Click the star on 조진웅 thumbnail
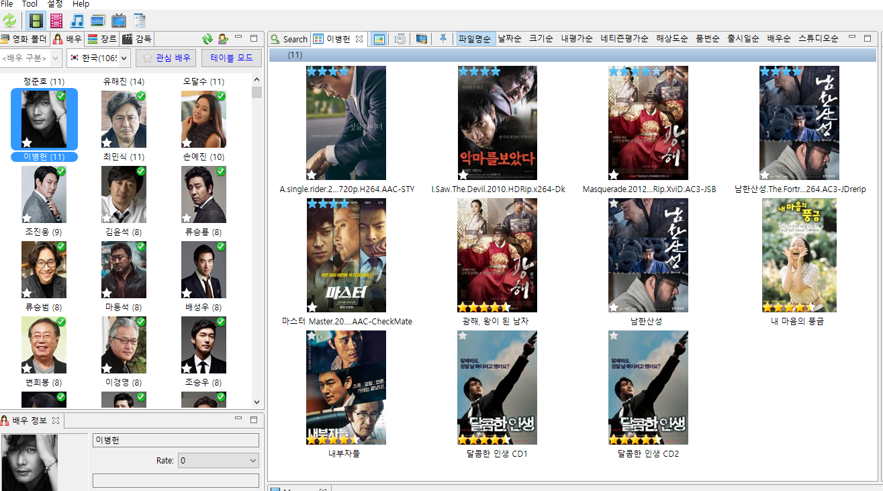The height and width of the screenshot is (491, 883). click(28, 218)
